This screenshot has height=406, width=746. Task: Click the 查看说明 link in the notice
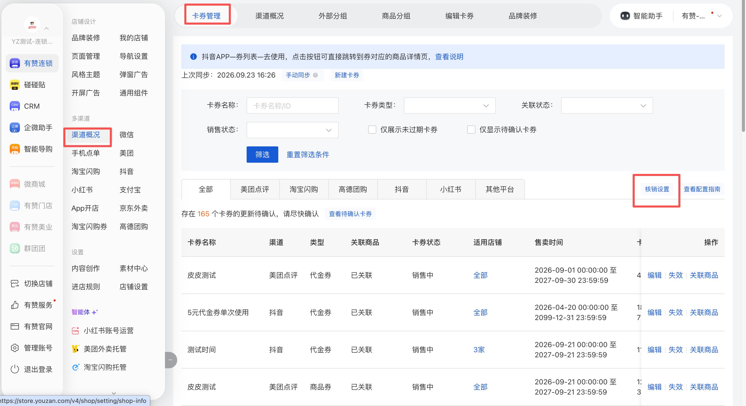tap(449, 57)
